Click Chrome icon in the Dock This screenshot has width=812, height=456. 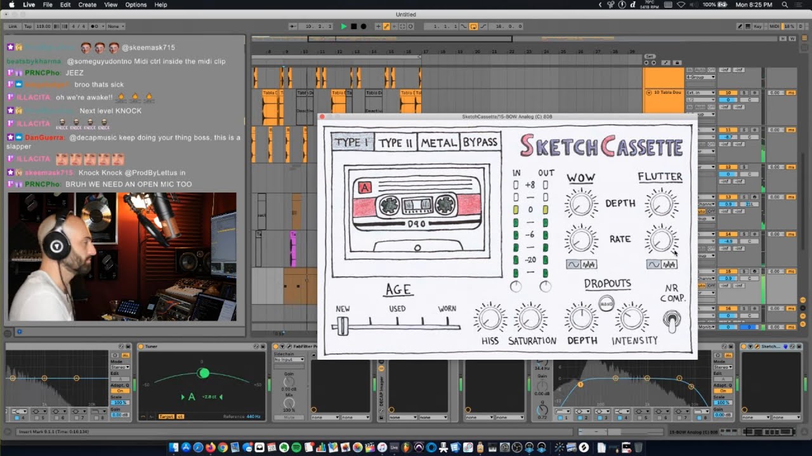[x=223, y=448]
